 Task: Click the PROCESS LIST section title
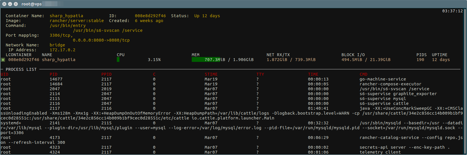[21, 69]
